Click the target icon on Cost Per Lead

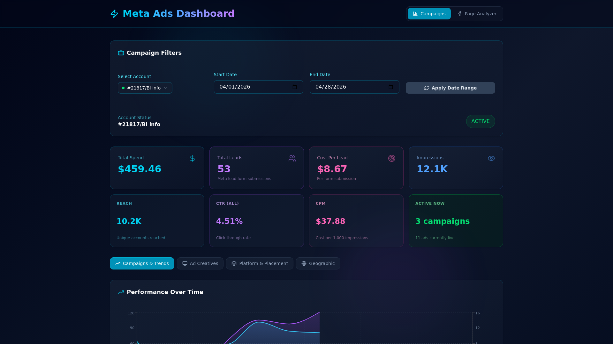tap(392, 158)
